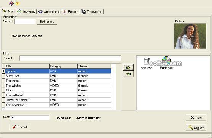
Task: Click the subscriber picture thumbnail
Action: point(190,36)
